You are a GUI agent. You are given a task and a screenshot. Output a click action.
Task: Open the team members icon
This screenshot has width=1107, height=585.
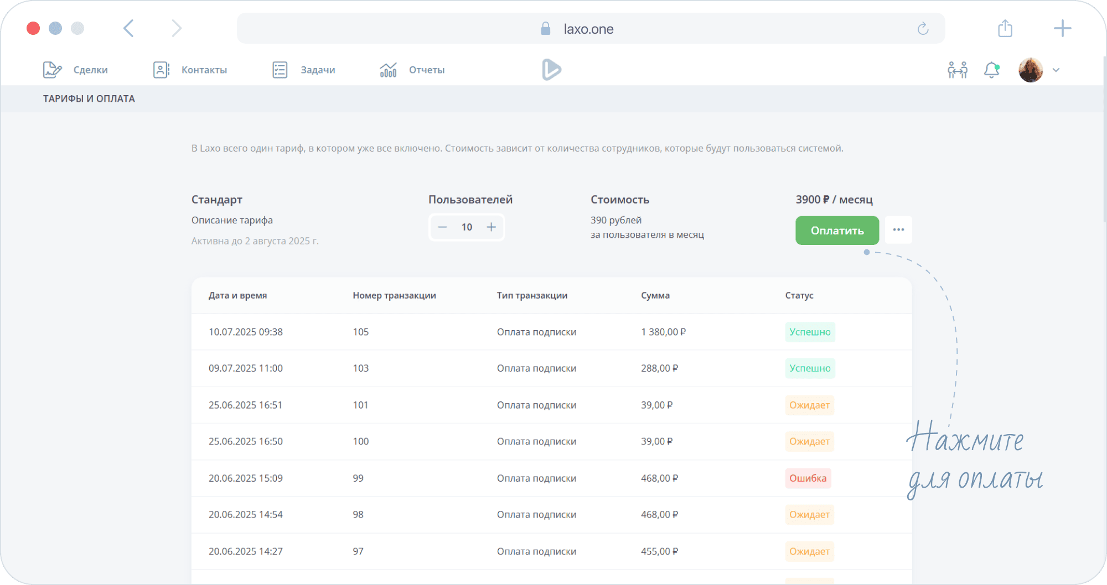point(957,70)
